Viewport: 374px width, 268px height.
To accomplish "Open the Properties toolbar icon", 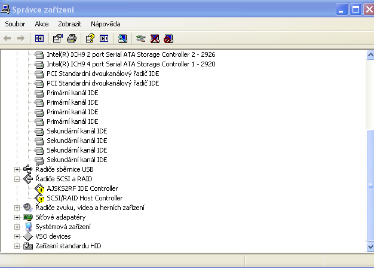I will click(x=58, y=38).
